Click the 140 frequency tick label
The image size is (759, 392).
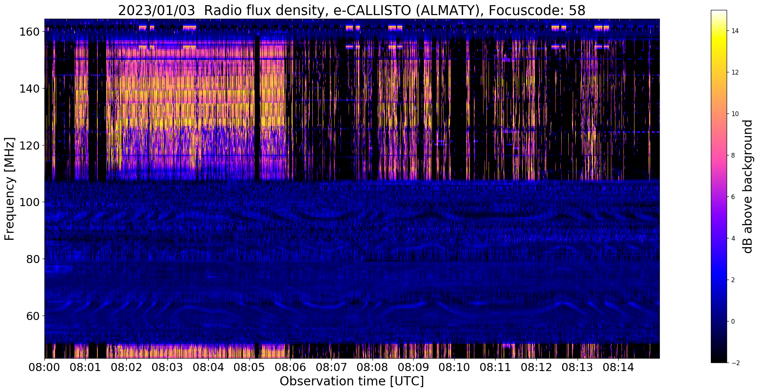coord(29,89)
